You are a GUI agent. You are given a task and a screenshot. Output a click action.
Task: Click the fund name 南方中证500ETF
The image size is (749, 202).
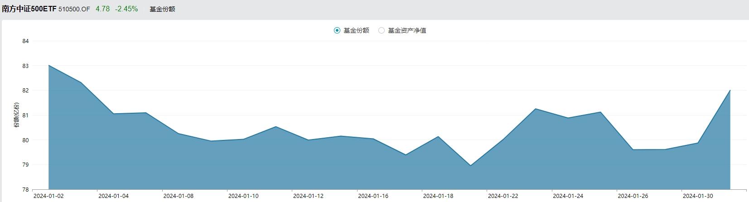pyautogui.click(x=29, y=9)
